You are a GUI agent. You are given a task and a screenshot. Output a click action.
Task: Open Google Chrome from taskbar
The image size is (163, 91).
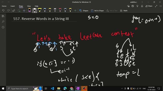71,88
